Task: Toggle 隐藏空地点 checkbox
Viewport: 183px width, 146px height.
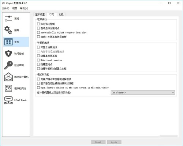Action: click(x=38, y=64)
